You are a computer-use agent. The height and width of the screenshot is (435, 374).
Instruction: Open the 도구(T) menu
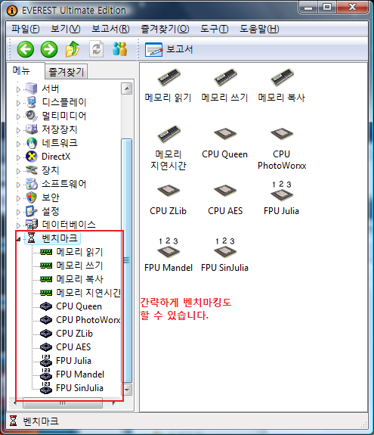click(x=214, y=29)
